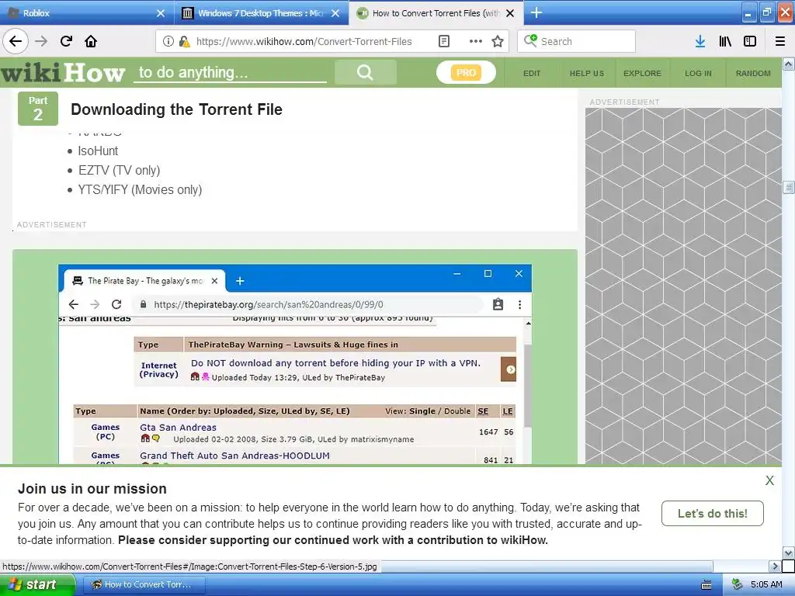
Task: Click the page scrollbar thumb
Action: click(788, 187)
